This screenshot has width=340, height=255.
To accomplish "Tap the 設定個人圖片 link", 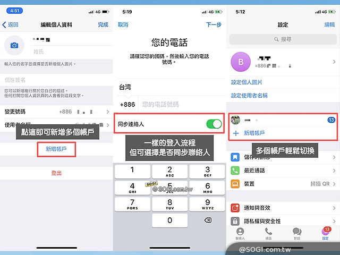I will [246, 82].
